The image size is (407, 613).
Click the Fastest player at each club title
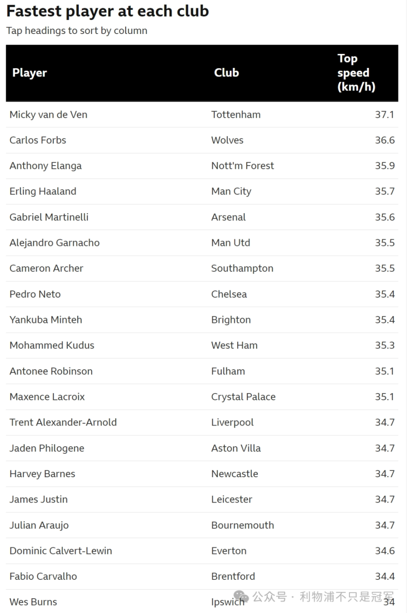tap(108, 11)
